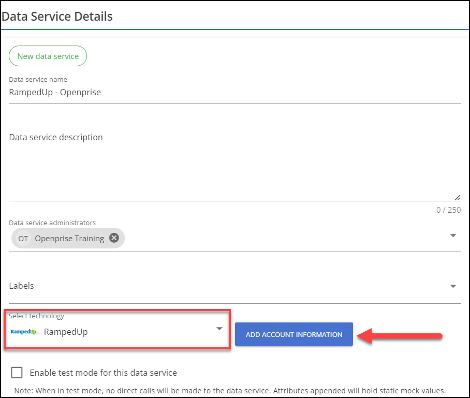Select the RampedUp technology value text
This screenshot has width=470, height=398.
pyautogui.click(x=66, y=332)
